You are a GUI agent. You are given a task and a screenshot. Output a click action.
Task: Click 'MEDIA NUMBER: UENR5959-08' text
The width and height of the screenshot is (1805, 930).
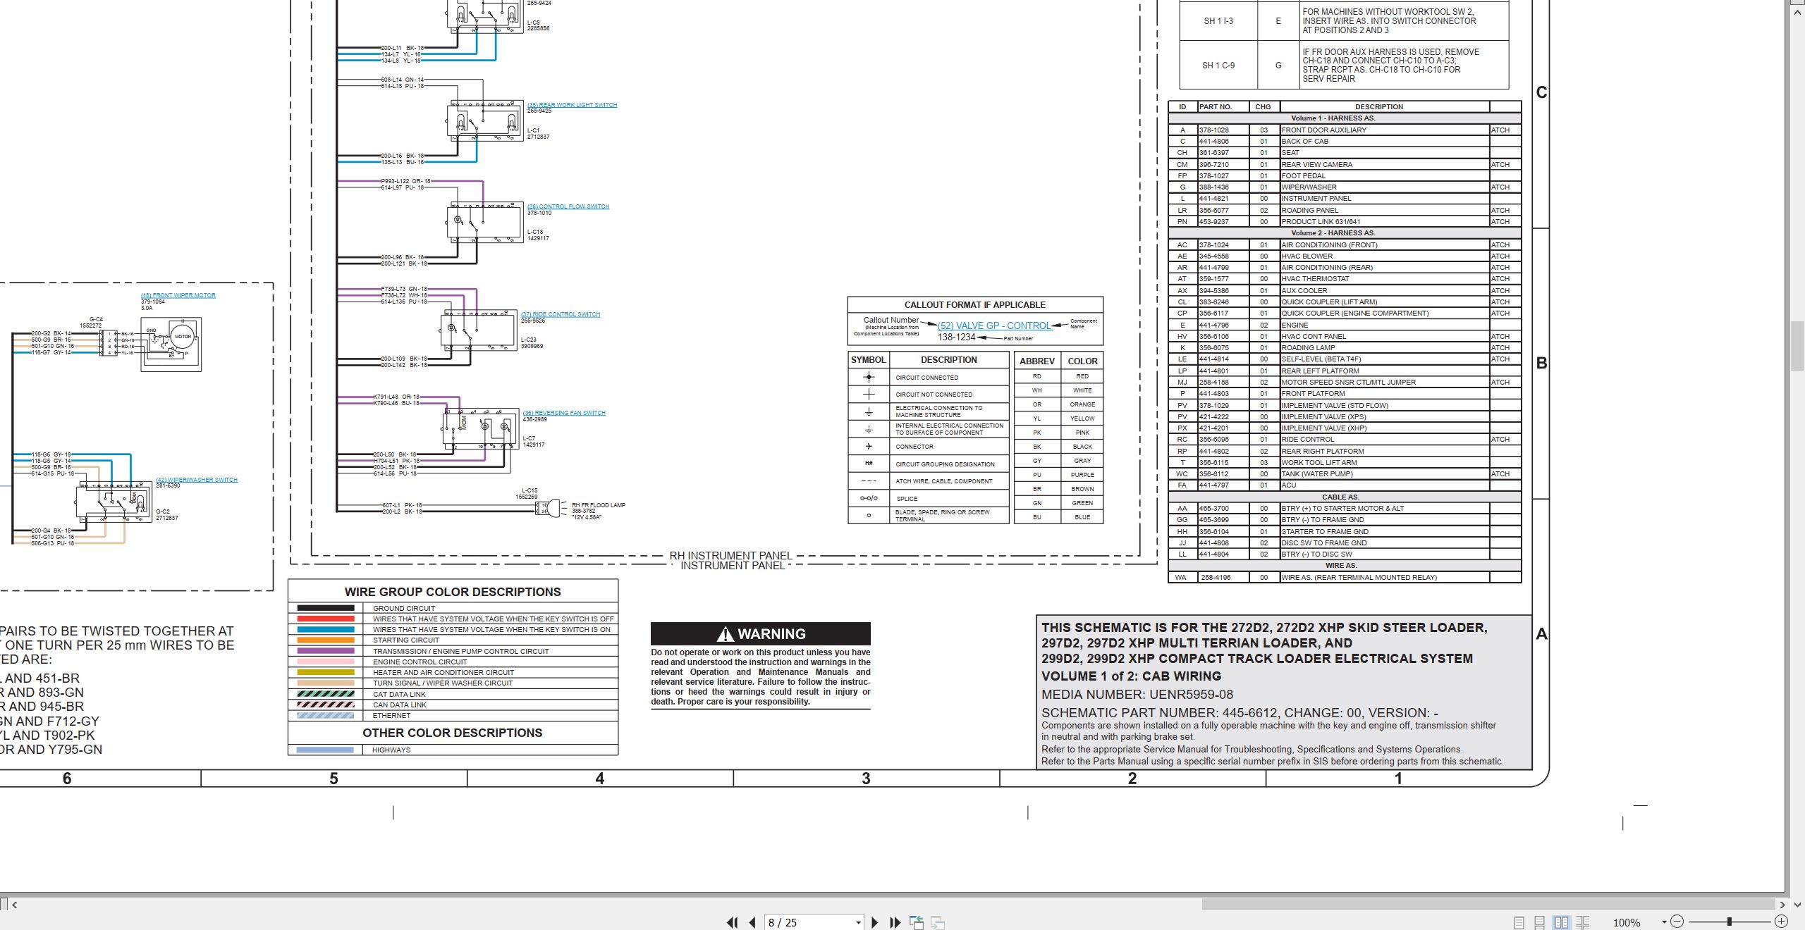point(1137,695)
